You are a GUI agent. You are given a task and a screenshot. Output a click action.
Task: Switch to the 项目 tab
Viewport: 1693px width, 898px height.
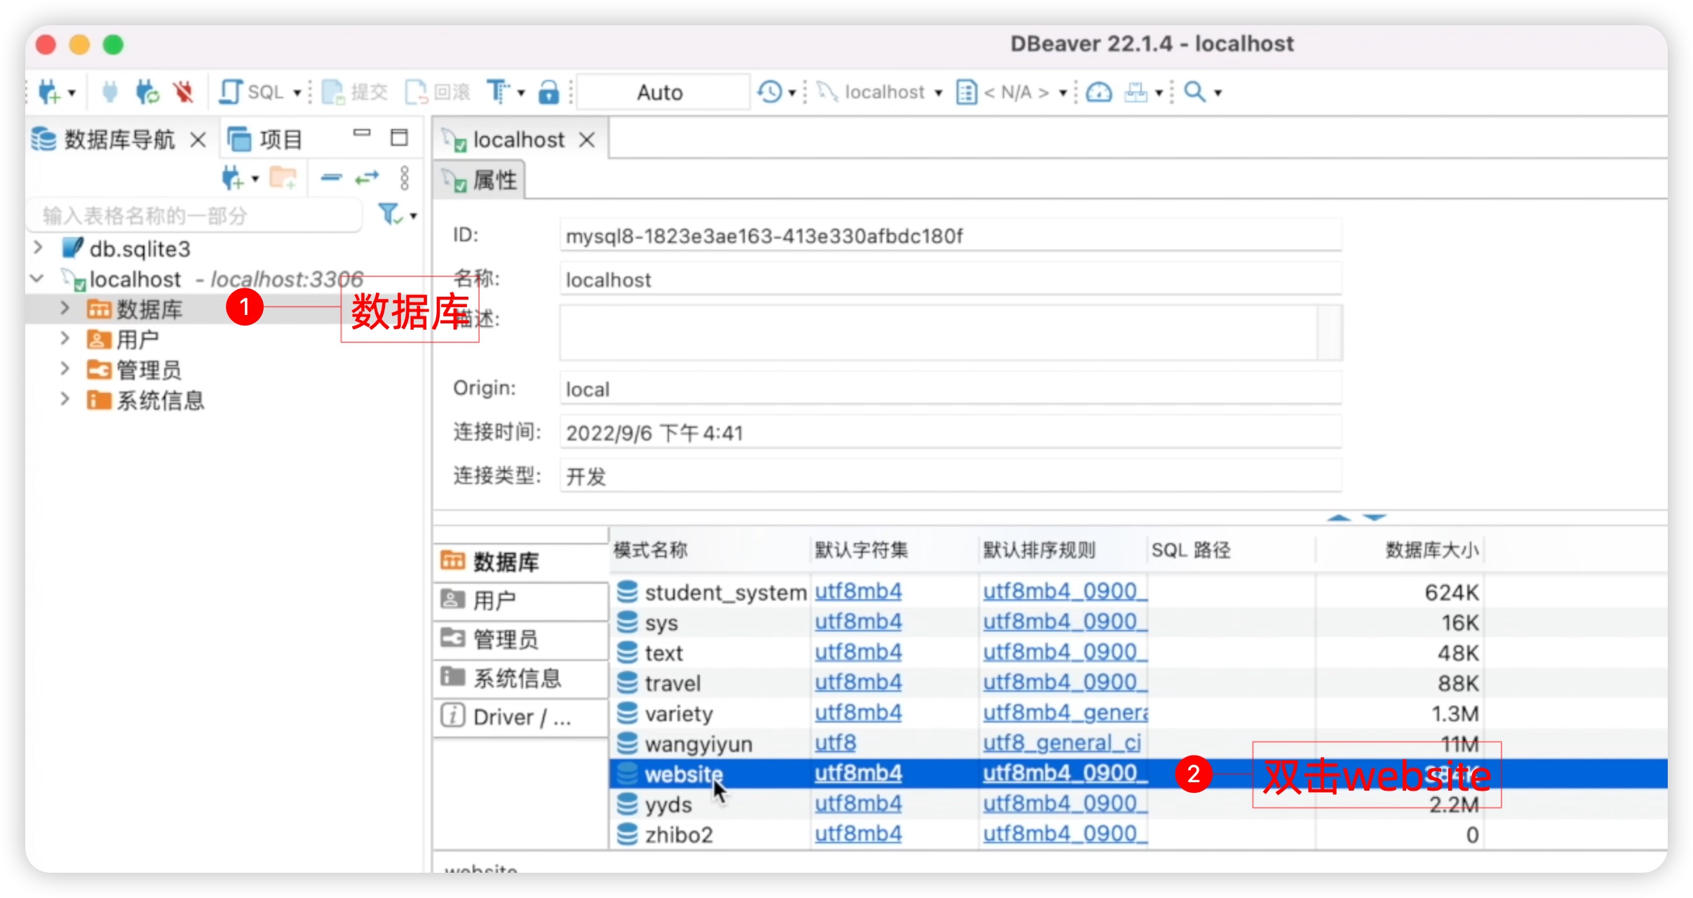(x=265, y=140)
